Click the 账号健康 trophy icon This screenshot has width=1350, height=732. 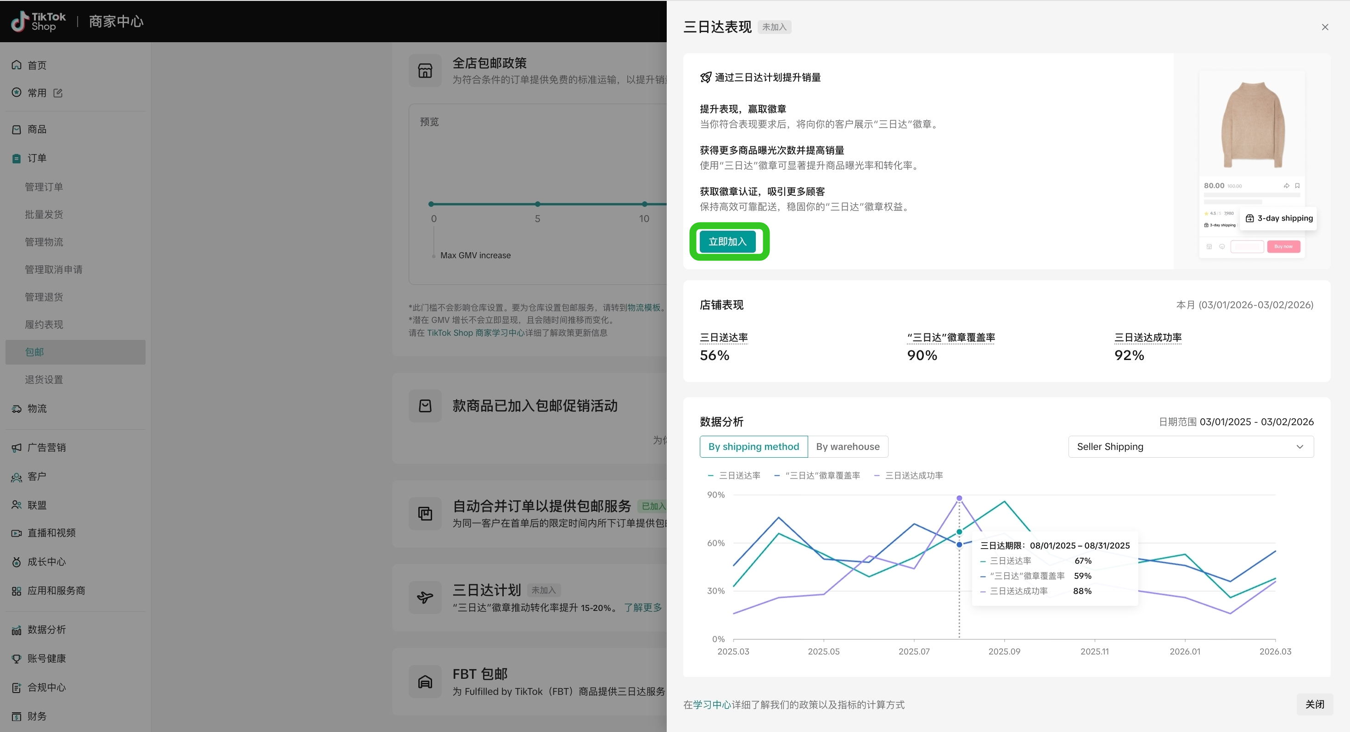(x=16, y=658)
